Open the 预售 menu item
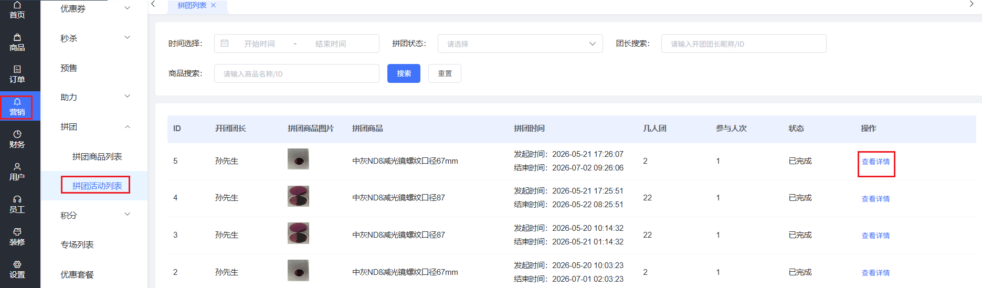982x288 pixels. coord(69,68)
